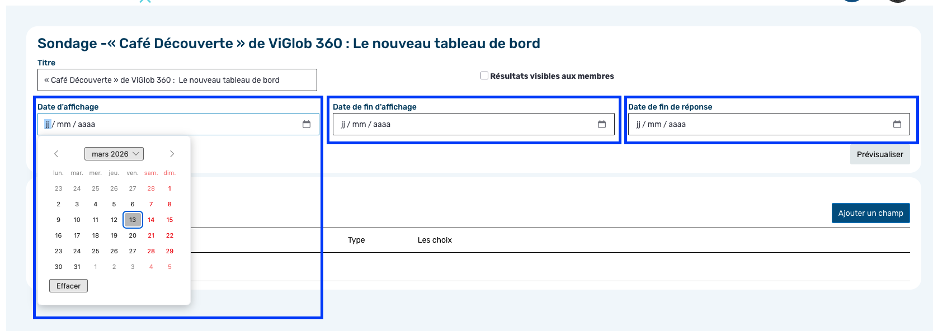Select day 6 in March calendar

pyautogui.click(x=133, y=204)
